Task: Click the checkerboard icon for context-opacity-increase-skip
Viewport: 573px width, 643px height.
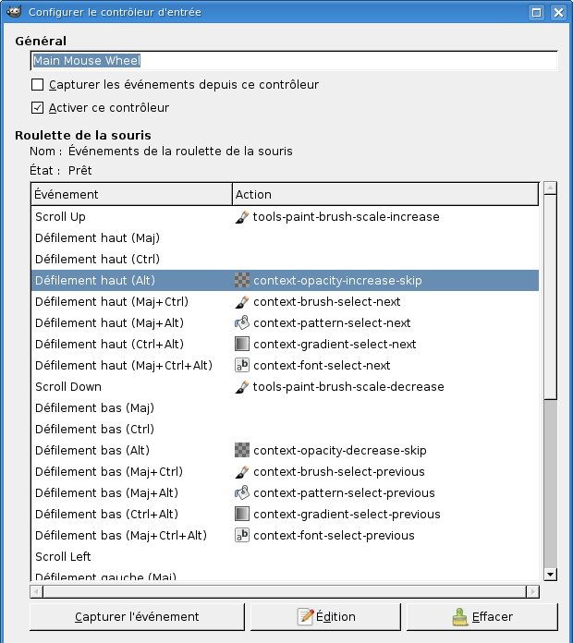Action: tap(242, 281)
